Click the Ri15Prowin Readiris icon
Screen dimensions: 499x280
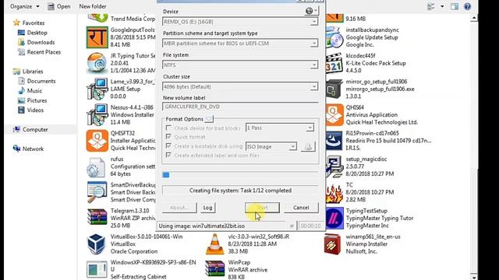click(334, 141)
